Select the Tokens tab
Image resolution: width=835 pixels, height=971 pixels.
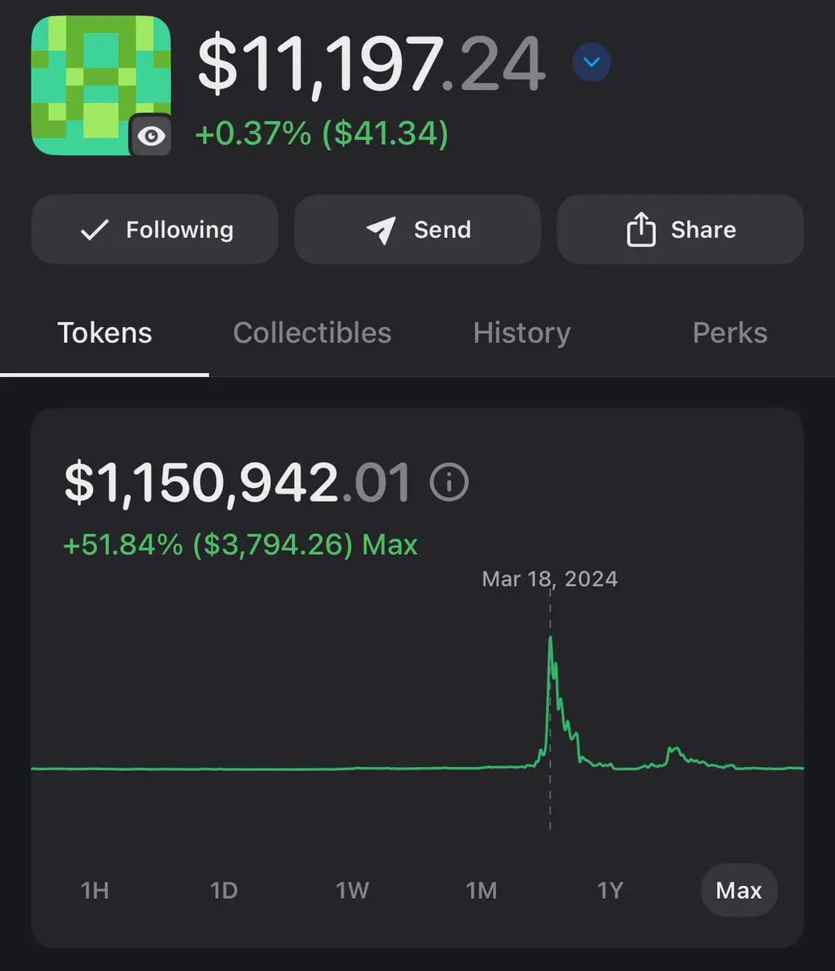point(104,333)
